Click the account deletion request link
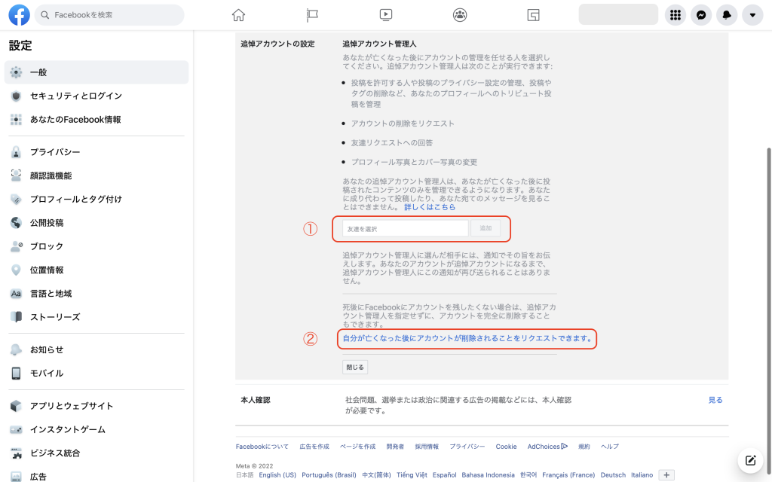Image resolution: width=772 pixels, height=482 pixels. (x=467, y=338)
